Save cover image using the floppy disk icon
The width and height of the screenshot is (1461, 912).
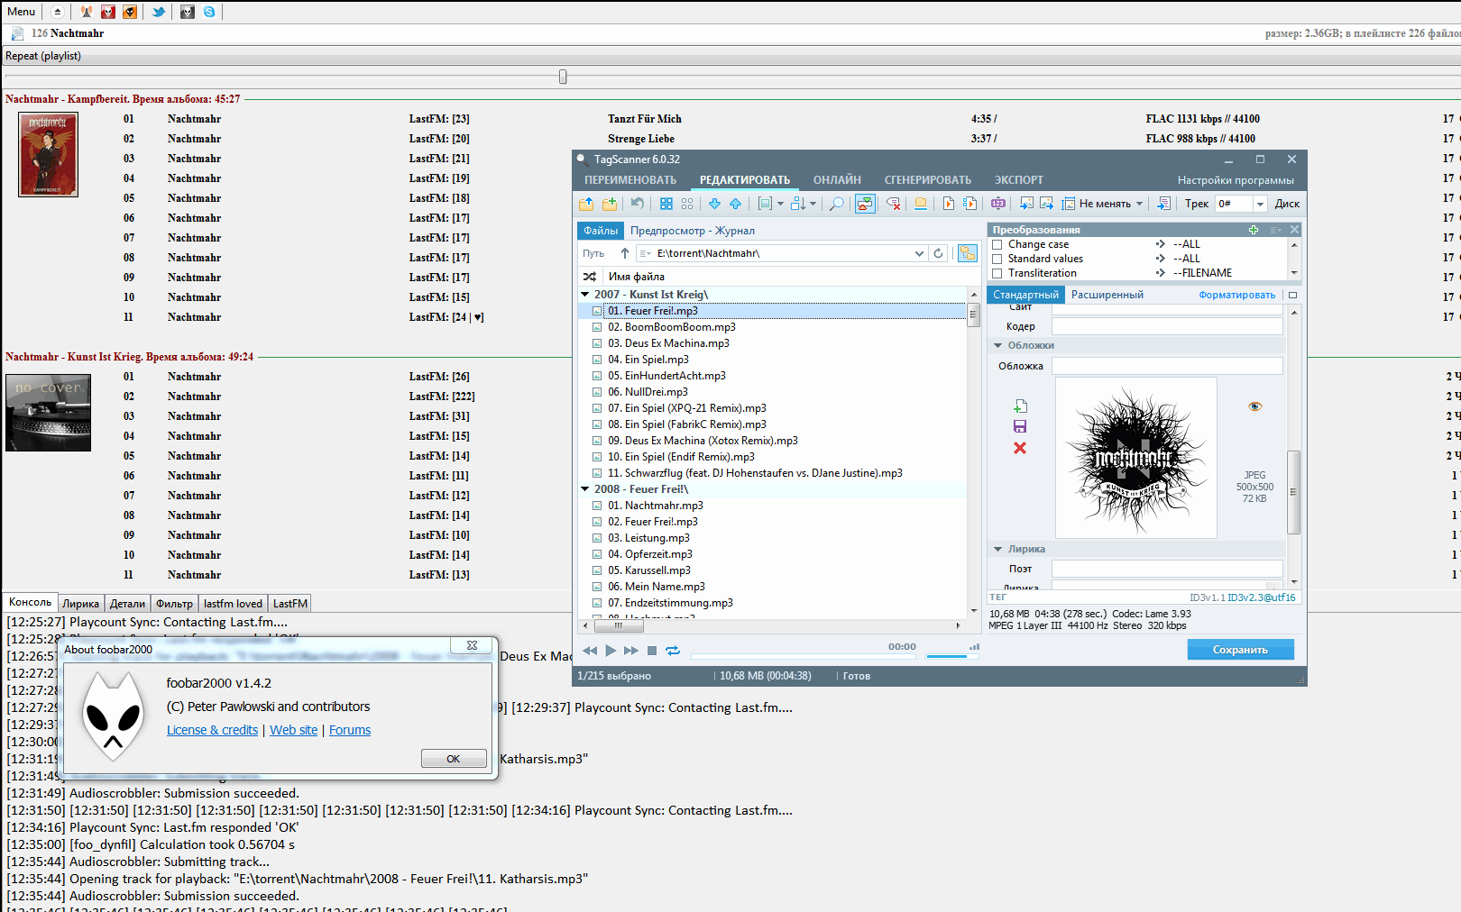(1020, 426)
